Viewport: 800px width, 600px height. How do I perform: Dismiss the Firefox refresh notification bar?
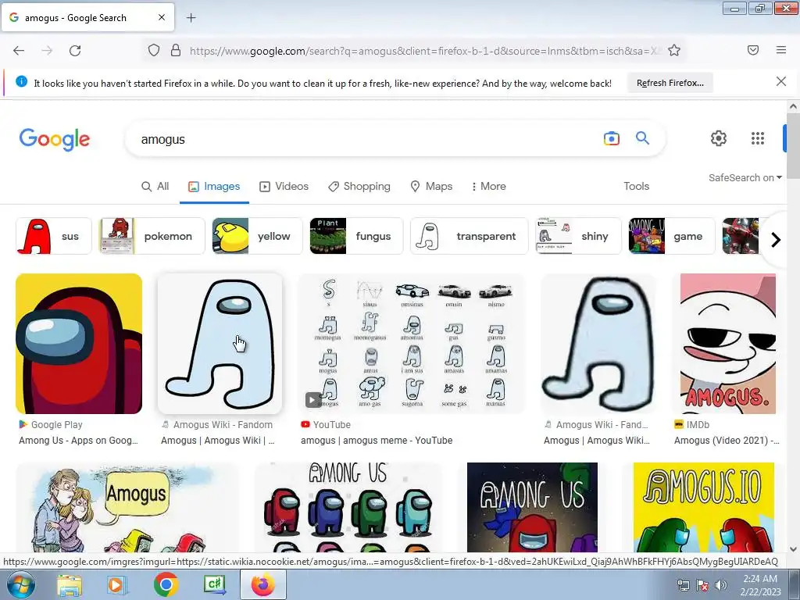780,81
